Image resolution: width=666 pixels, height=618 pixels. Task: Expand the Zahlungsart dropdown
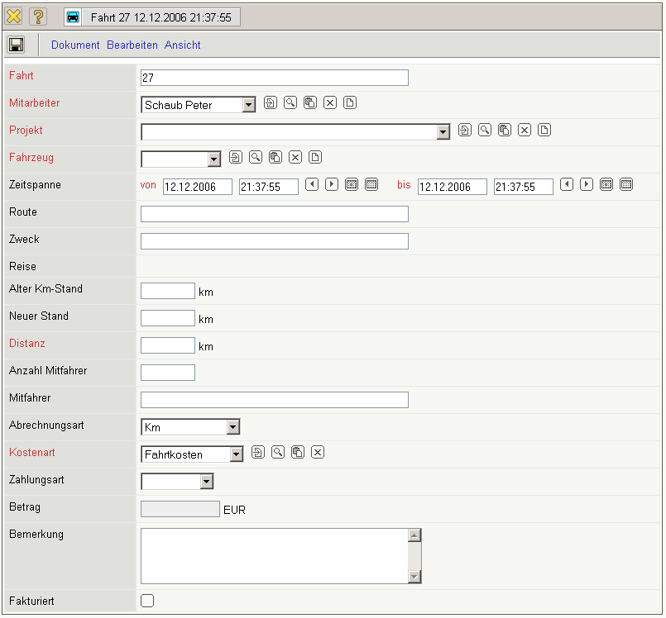click(207, 482)
